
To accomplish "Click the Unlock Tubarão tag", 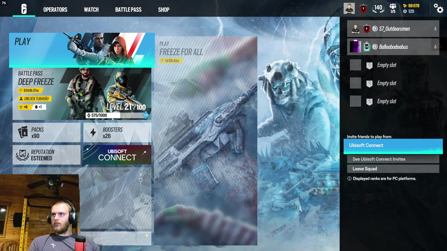I will tap(35, 99).
